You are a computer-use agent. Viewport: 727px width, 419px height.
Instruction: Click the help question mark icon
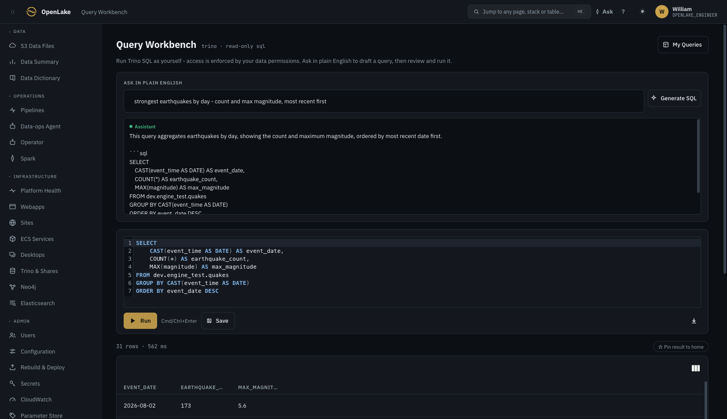[x=623, y=12]
